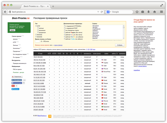167x123 pixels.
Task: Click the countries list scroll-down arrow
Action: (x=124, y=38)
